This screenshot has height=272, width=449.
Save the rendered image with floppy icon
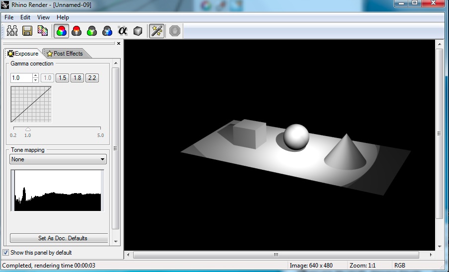pos(27,31)
